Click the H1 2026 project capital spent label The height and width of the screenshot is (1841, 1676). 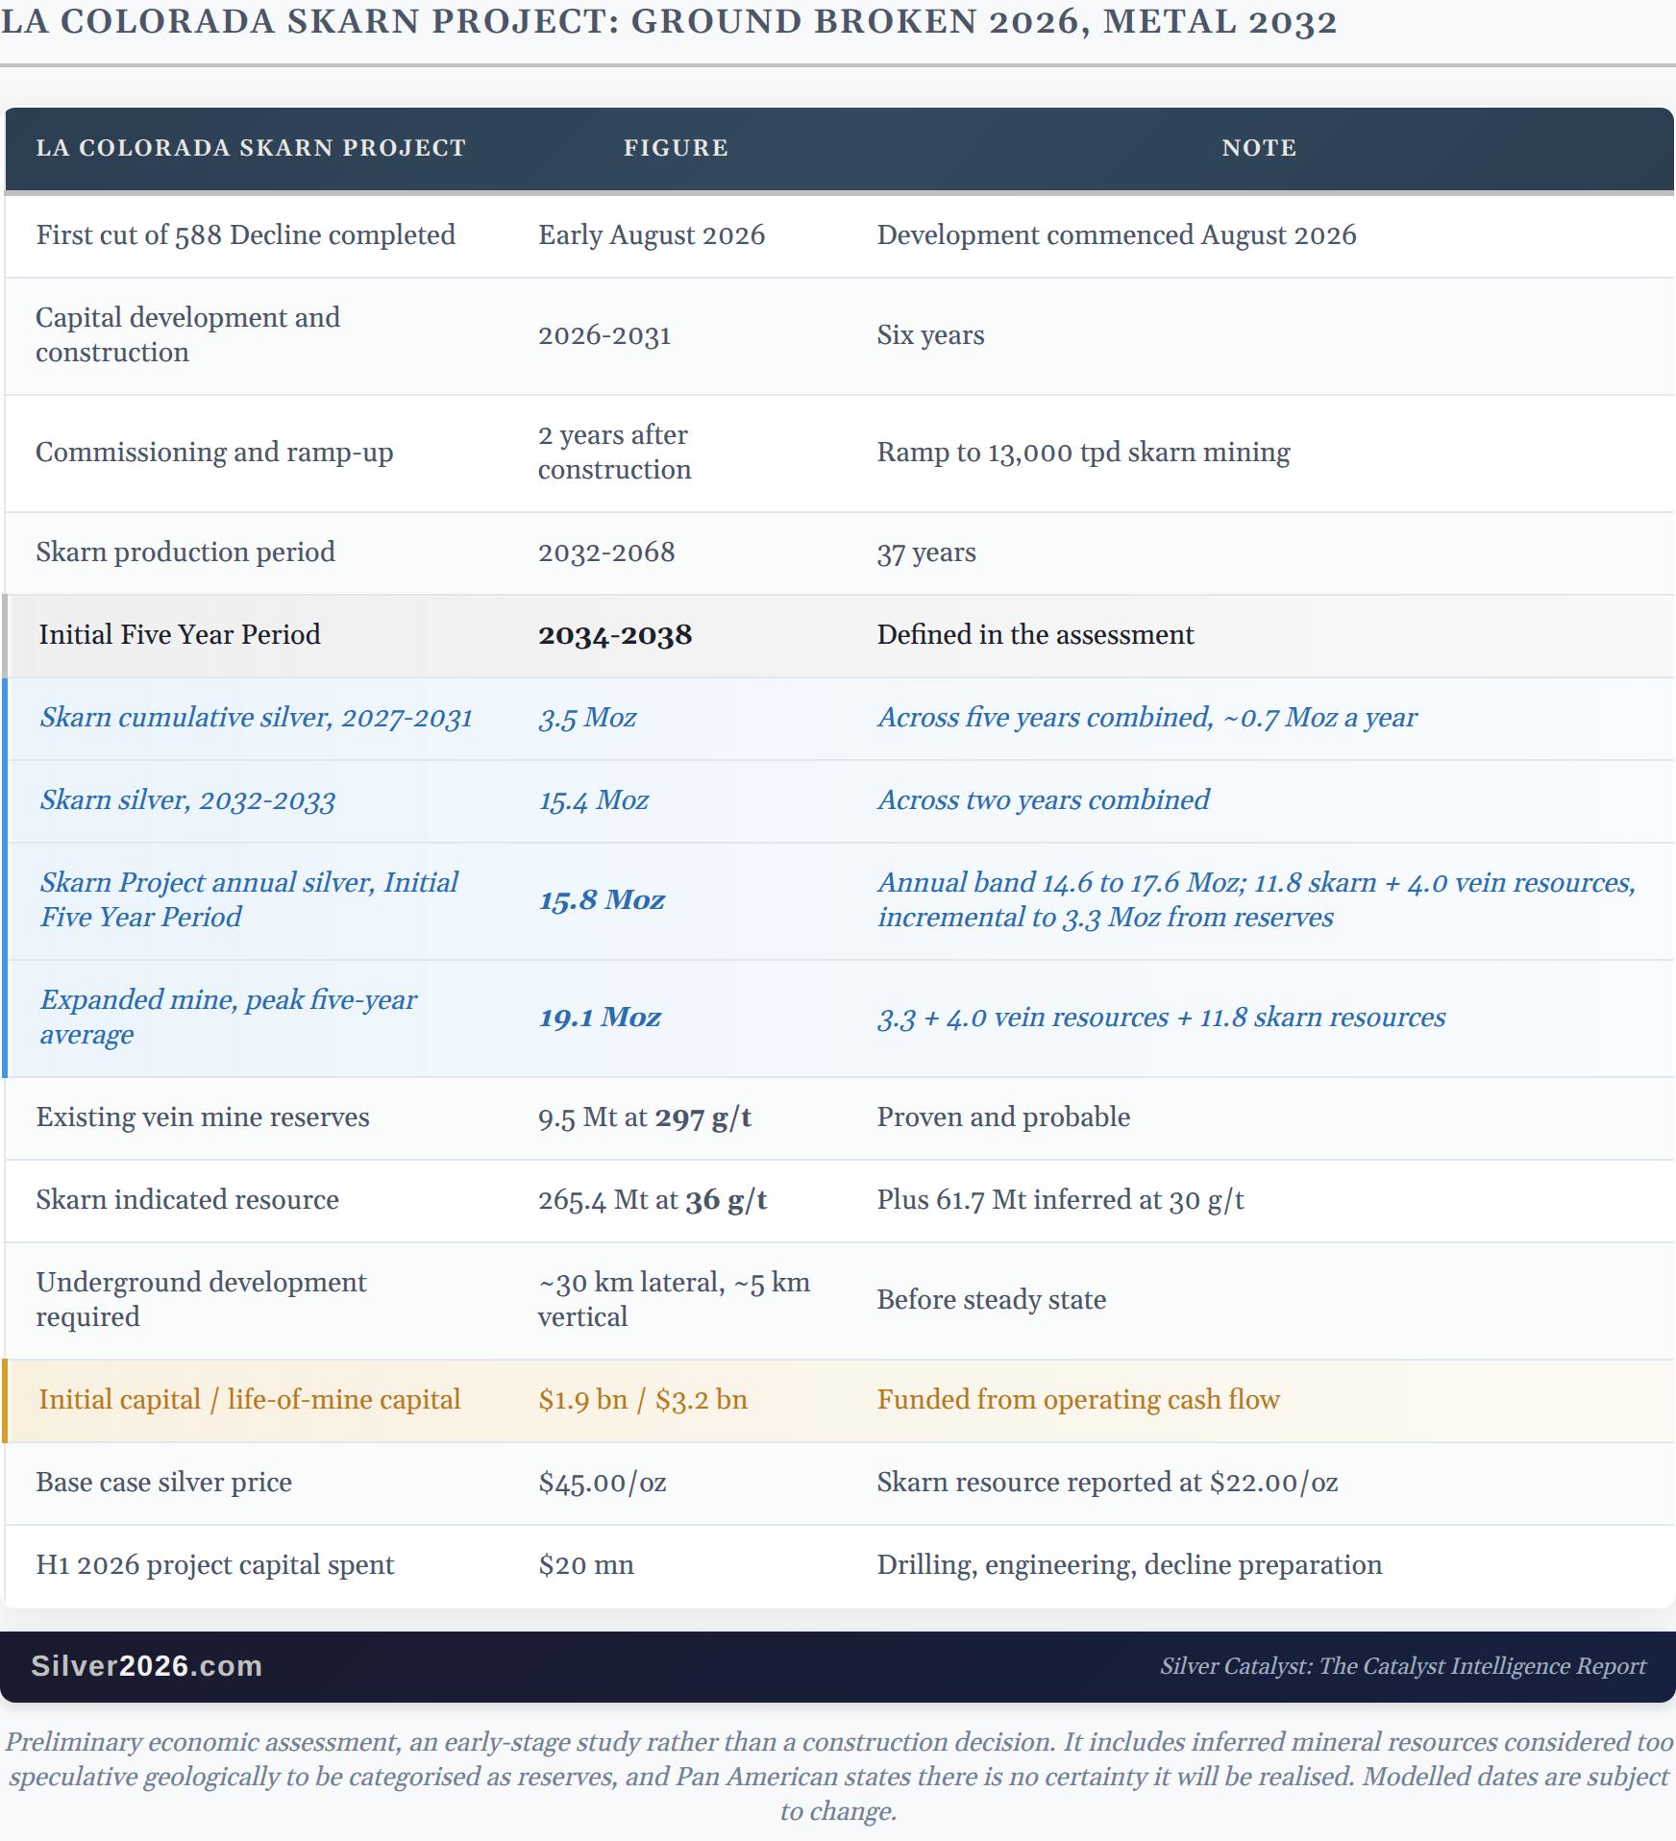point(215,1565)
